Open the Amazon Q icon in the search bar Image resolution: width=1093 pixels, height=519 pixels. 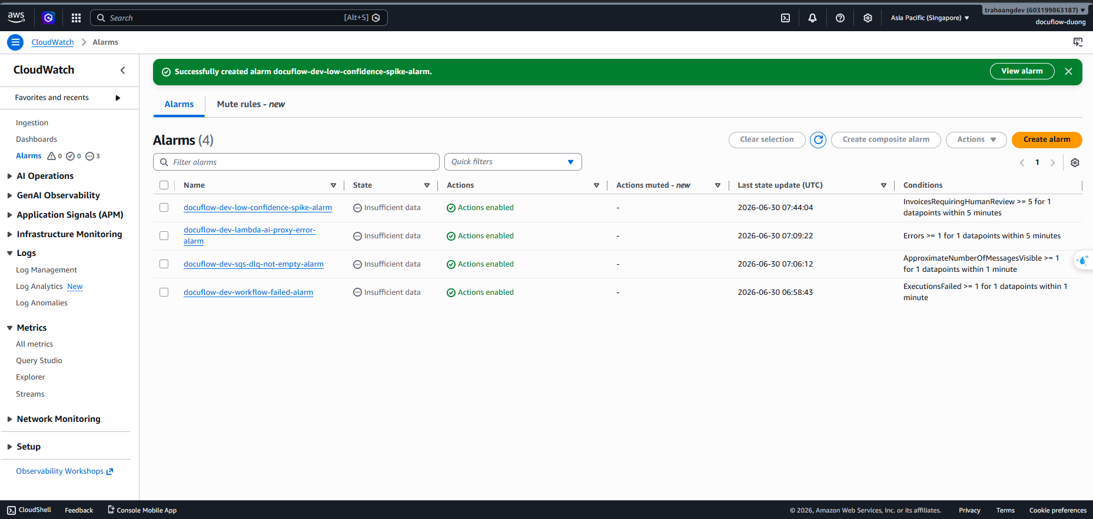coord(376,18)
